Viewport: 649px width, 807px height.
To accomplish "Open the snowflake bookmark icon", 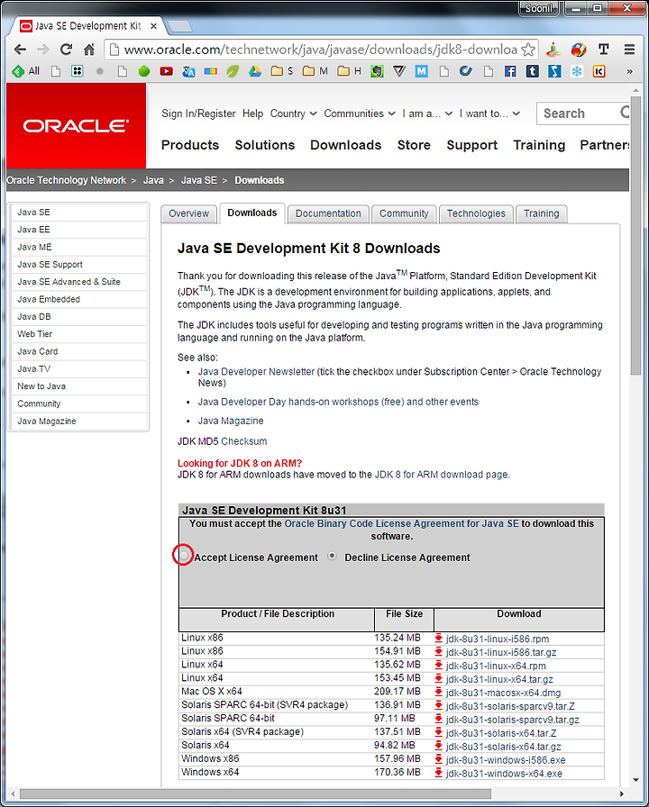I will click(576, 71).
